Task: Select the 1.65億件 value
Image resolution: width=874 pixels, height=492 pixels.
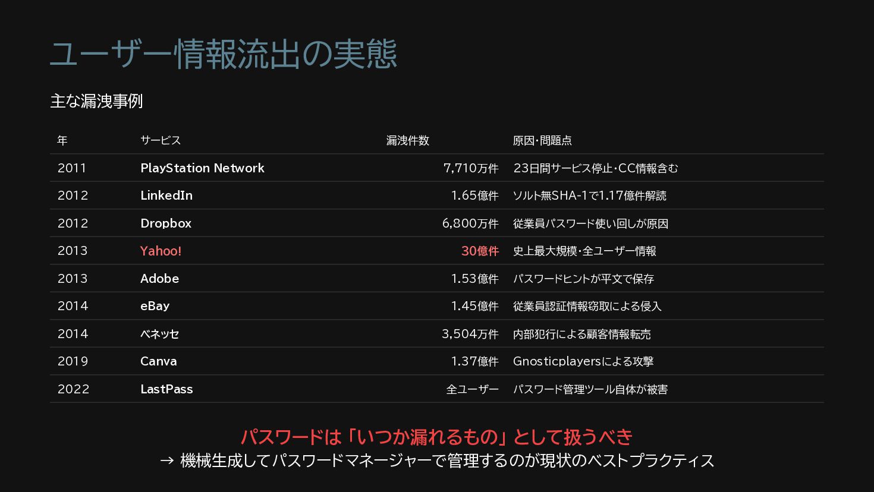Action: coord(475,195)
